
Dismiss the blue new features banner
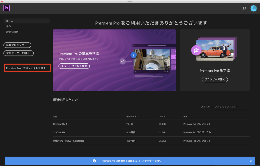[251, 161]
